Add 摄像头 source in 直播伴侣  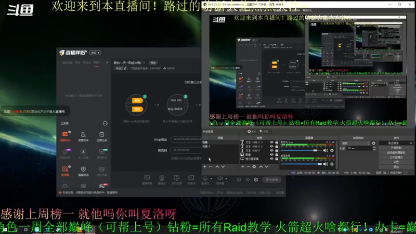point(162,179)
